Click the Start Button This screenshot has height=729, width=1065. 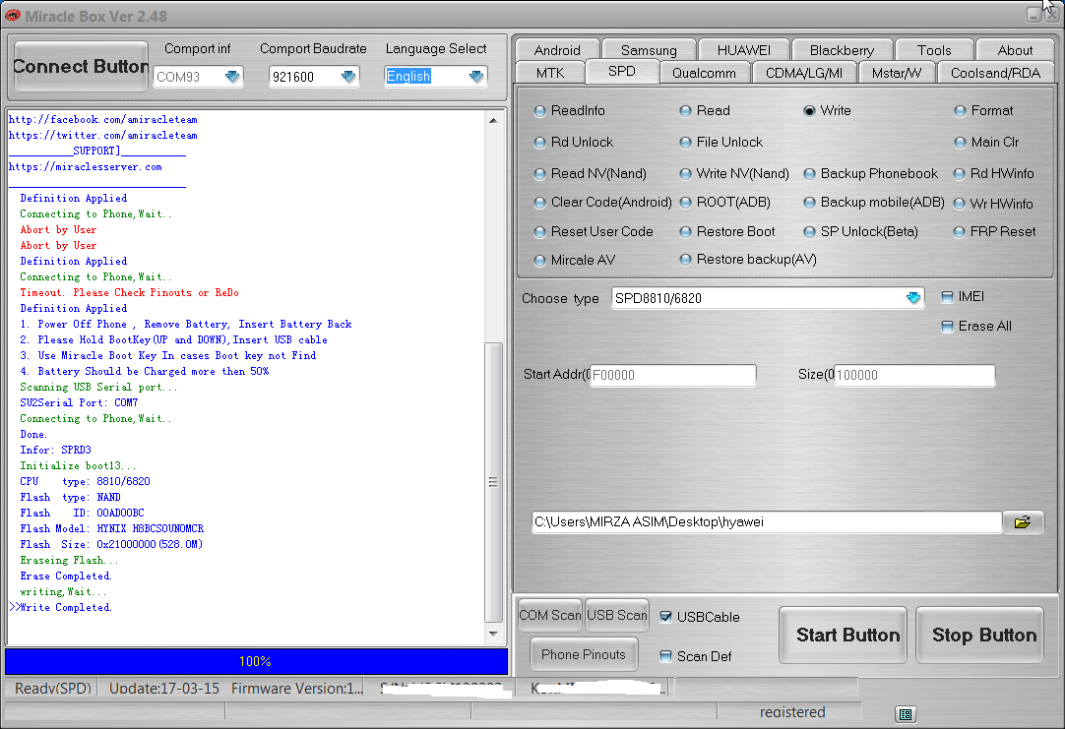click(x=843, y=636)
